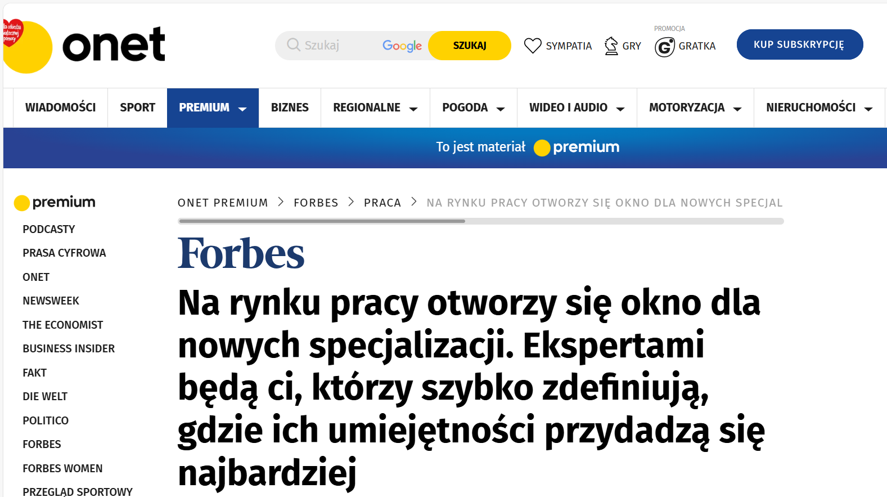Click premium logo in blue banner
The height and width of the screenshot is (497, 887).
577,147
